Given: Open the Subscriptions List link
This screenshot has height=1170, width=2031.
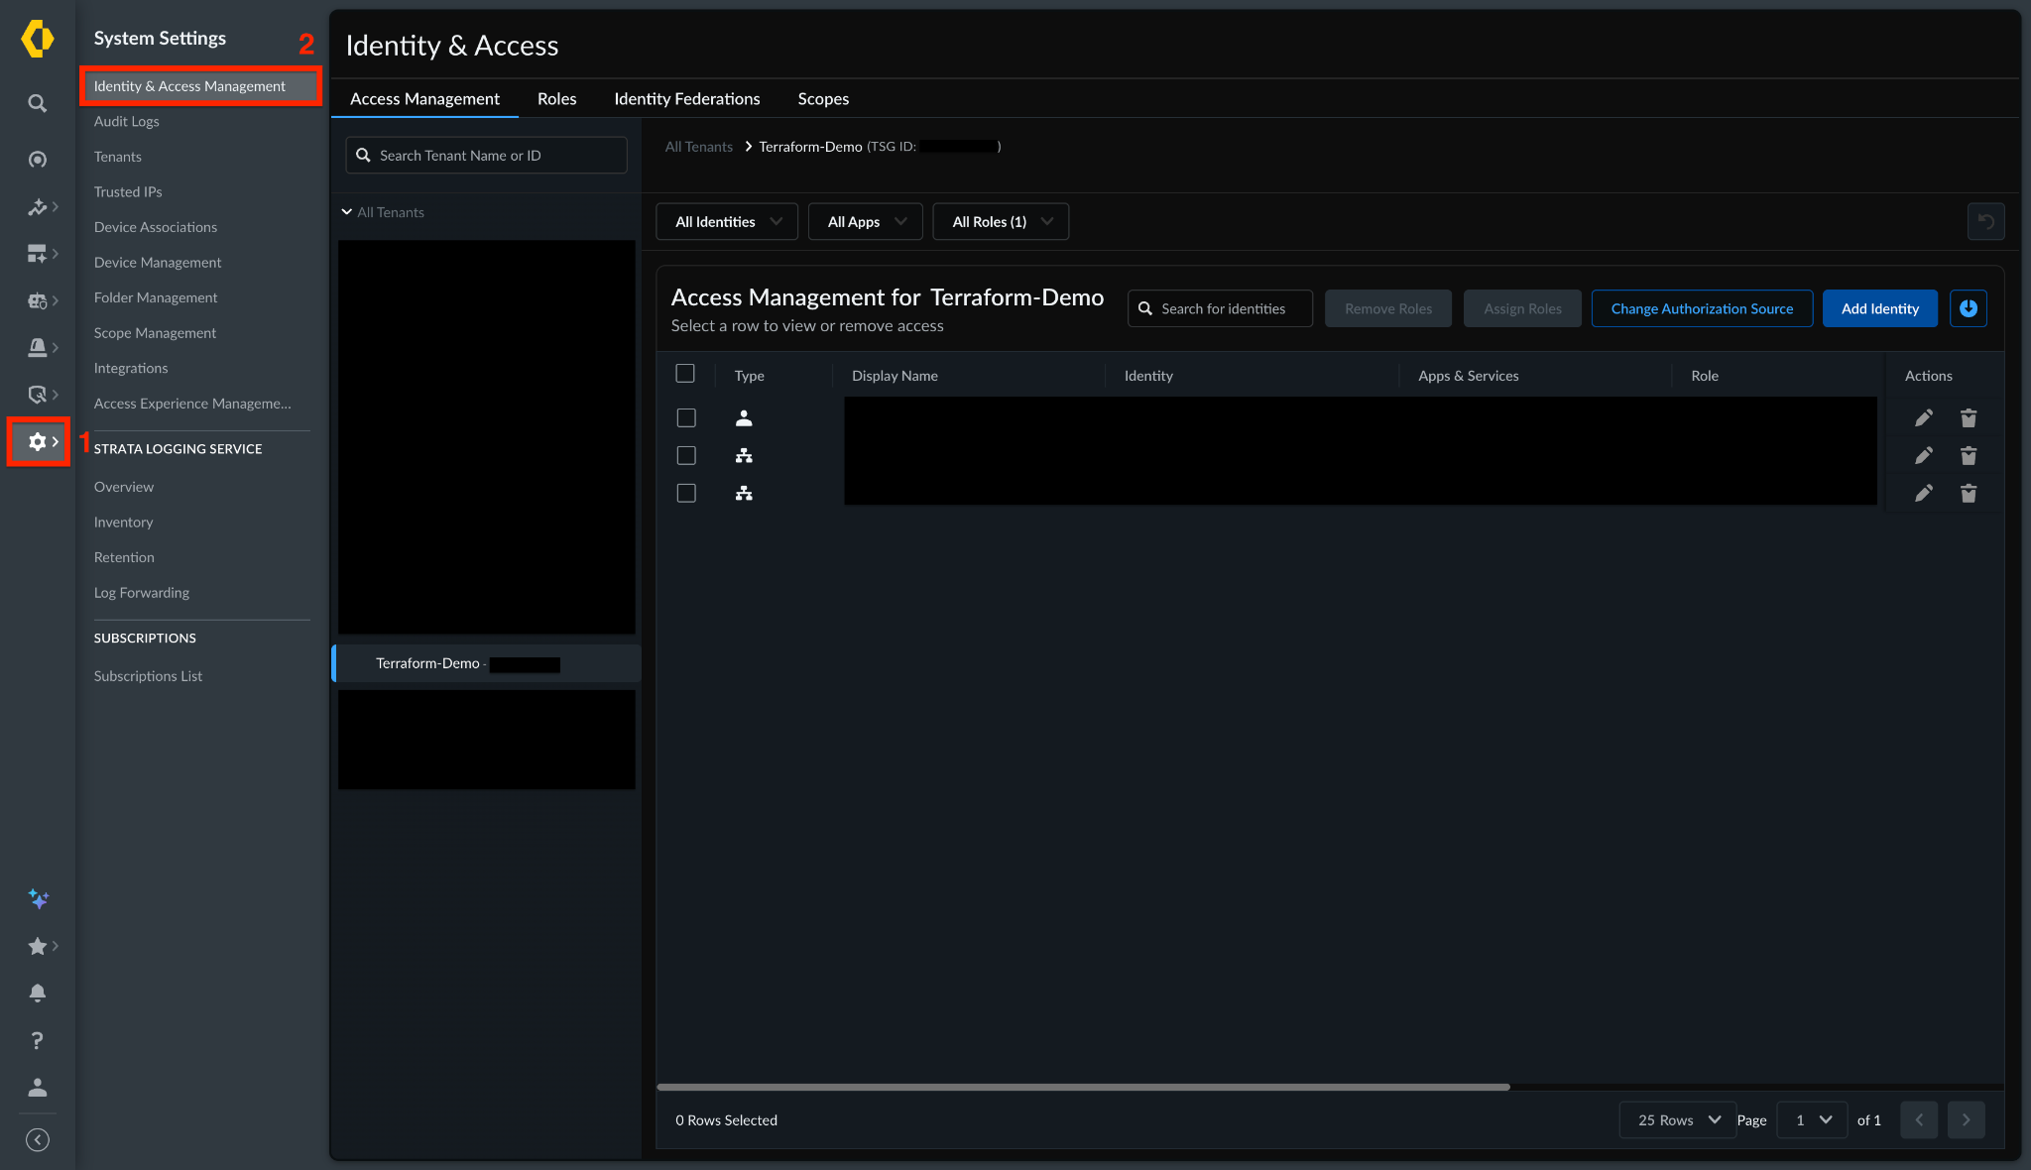Looking at the screenshot, I should click(x=148, y=676).
